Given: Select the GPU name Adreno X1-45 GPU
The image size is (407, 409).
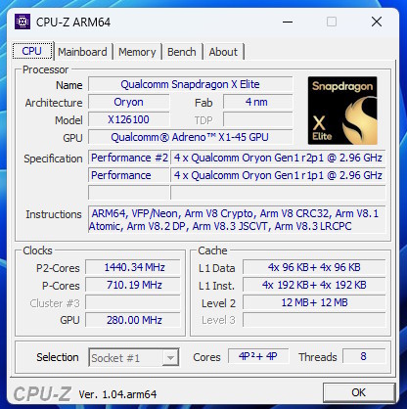Looking at the screenshot, I should pyautogui.click(x=190, y=137).
